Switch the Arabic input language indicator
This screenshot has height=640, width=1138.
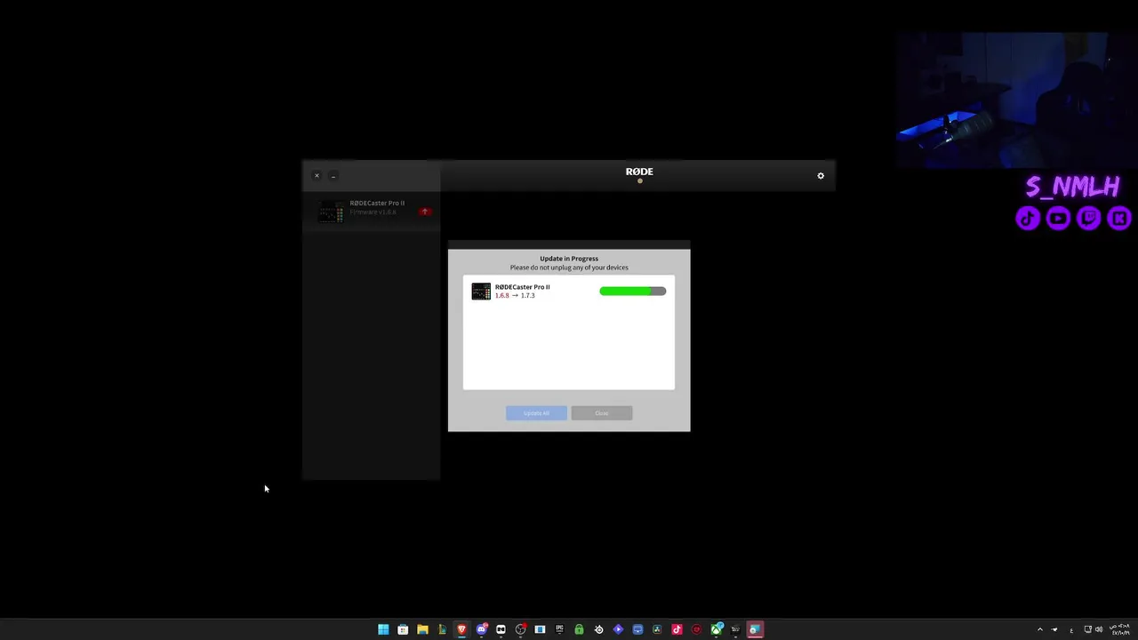[1071, 630]
